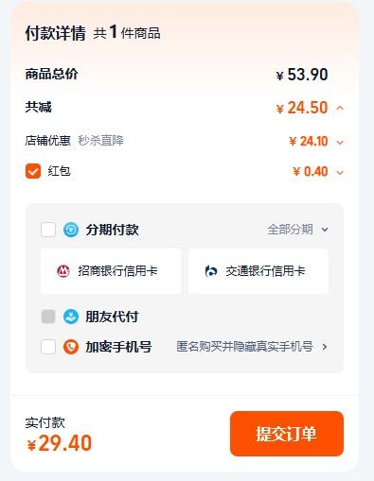Image resolution: width=374 pixels, height=481 pixels.
Task: Select the greyed 朋友代付 checkbox
Action: 48,317
